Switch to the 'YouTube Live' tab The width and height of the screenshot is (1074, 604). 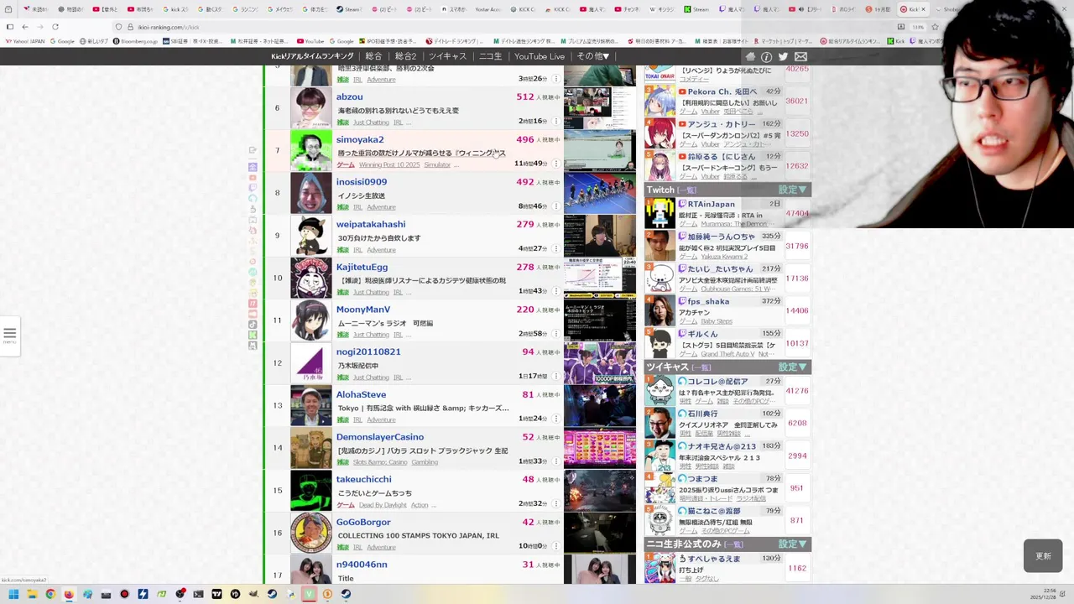pyautogui.click(x=540, y=56)
